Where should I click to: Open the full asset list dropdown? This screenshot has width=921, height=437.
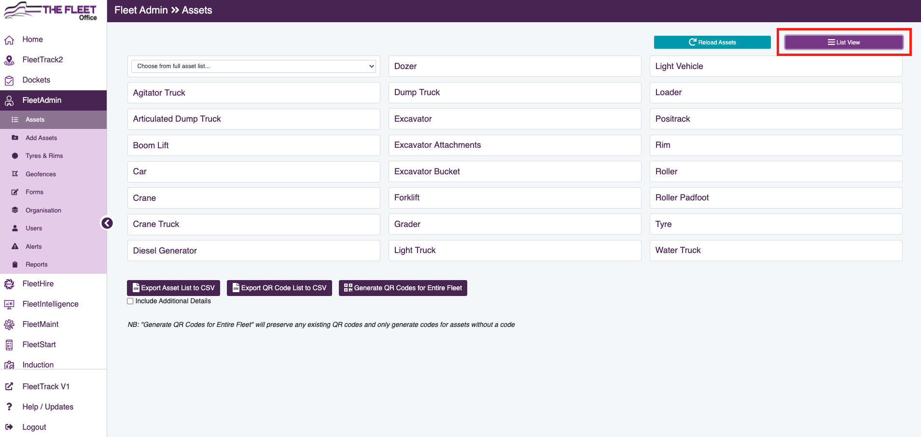click(253, 66)
